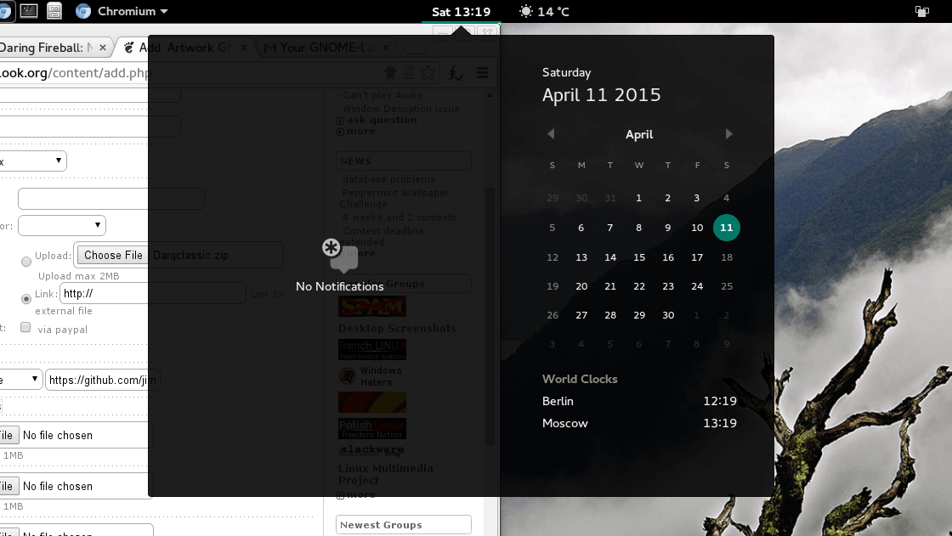Click the https://github.com URL field
Screen dimensions: 952x536
[102, 380]
